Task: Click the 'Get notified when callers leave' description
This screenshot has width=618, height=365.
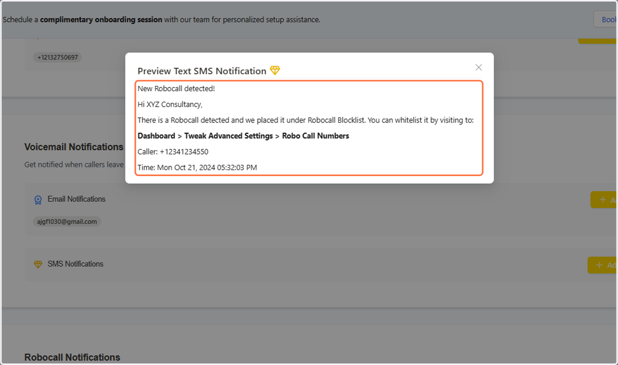Action: 74,165
